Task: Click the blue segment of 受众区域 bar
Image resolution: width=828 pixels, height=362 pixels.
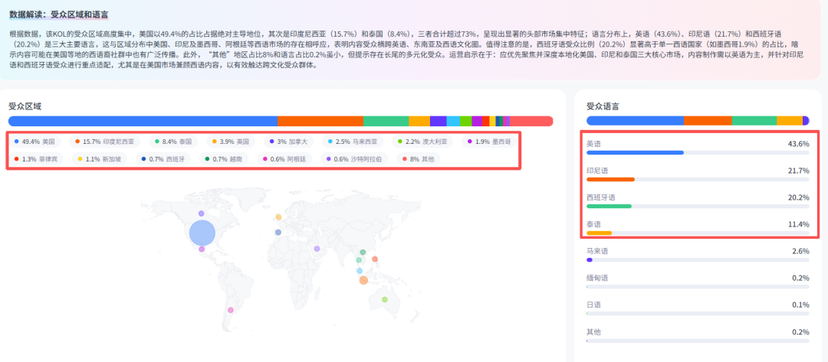Action: click(143, 121)
